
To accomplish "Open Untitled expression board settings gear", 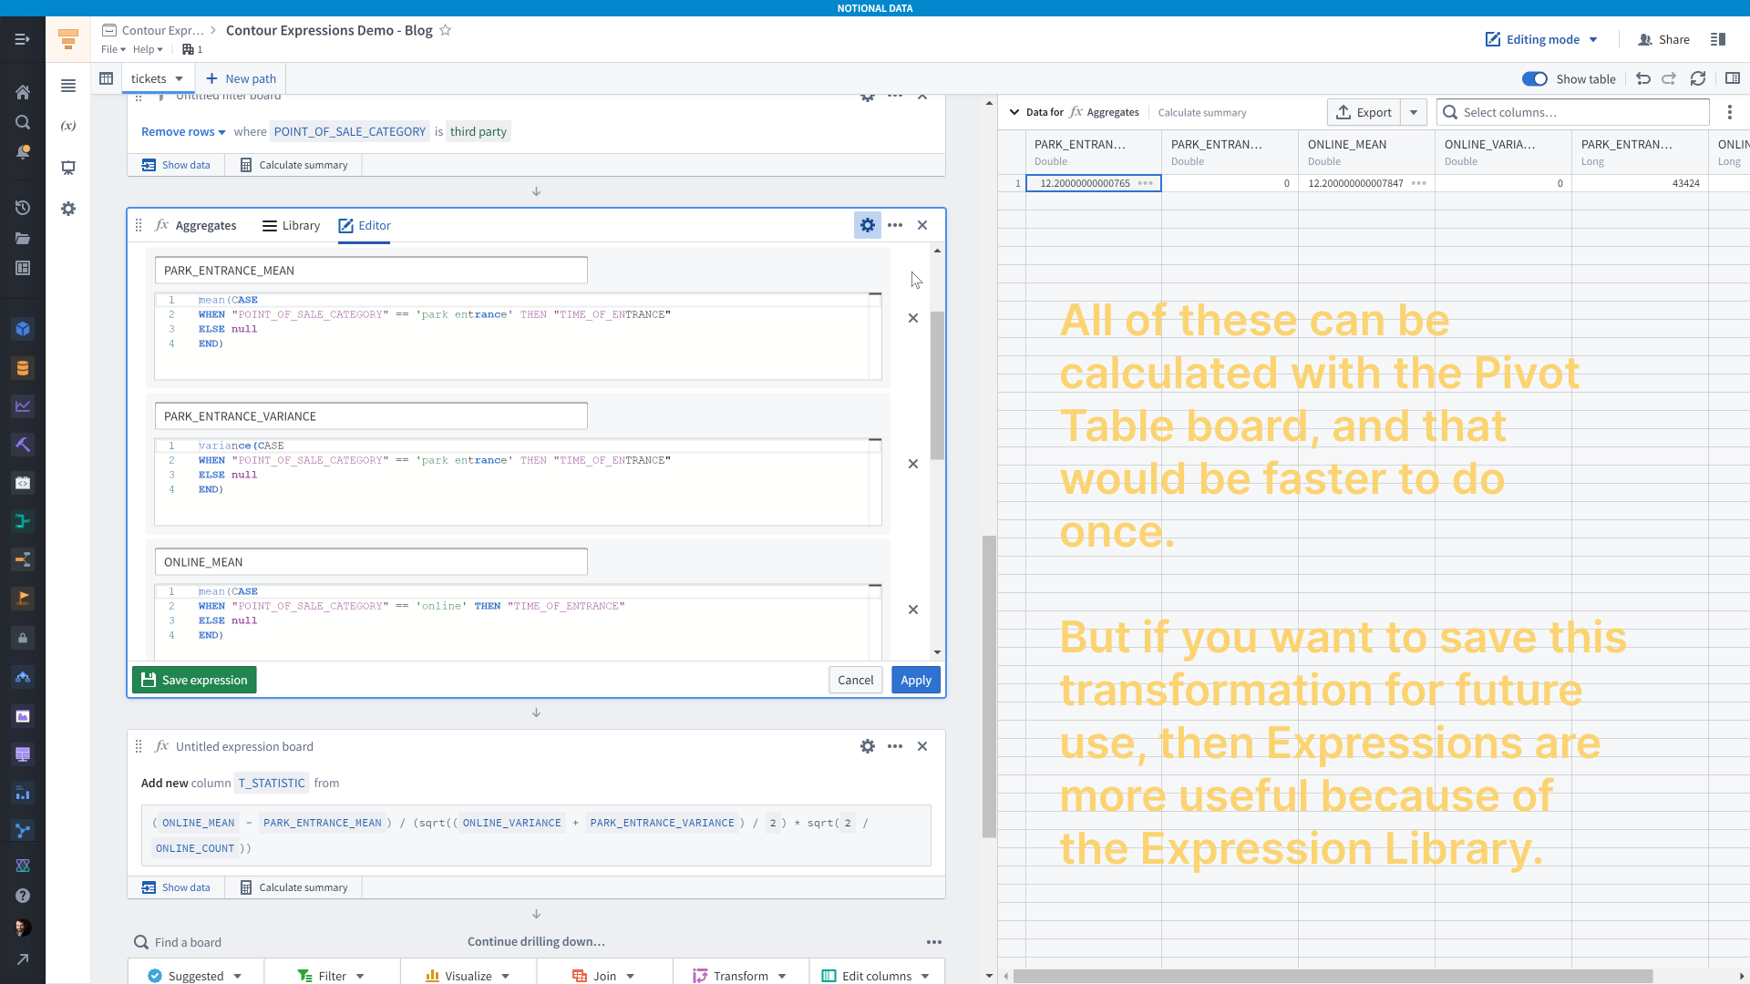I will [x=868, y=746].
